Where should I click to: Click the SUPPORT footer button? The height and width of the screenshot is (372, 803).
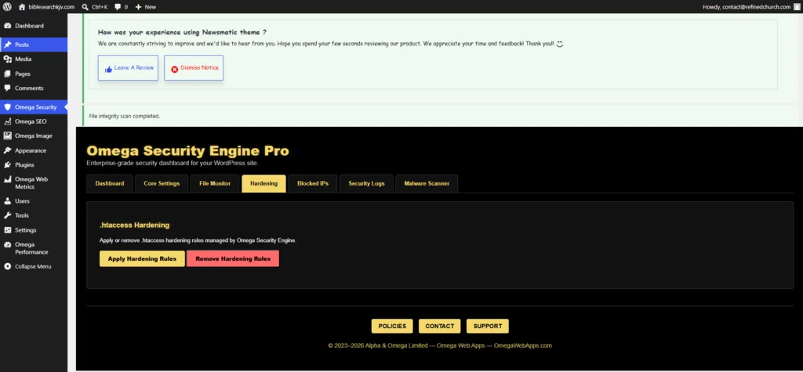coord(488,326)
